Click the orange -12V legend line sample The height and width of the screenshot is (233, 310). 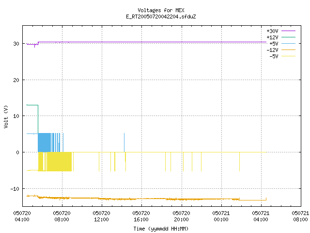pos(288,50)
